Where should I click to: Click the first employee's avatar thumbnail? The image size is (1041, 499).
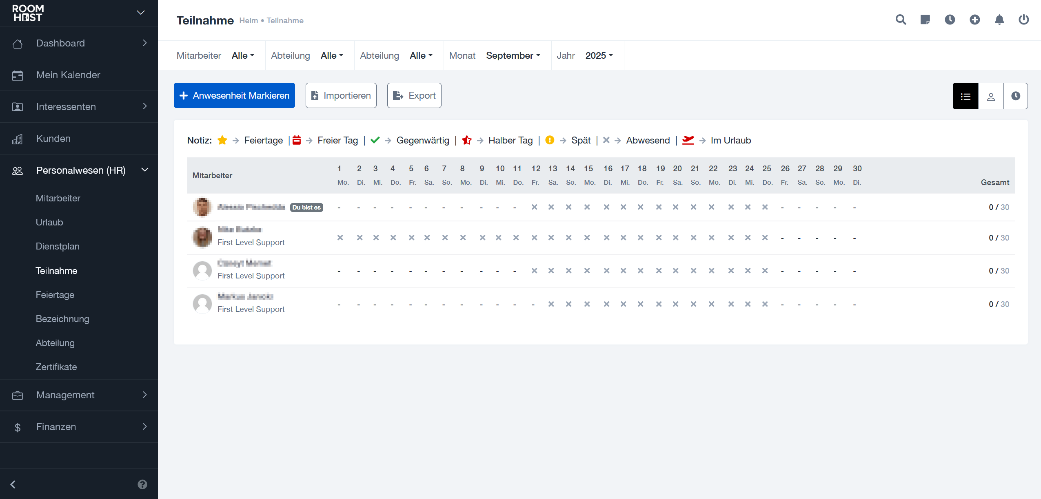[x=202, y=207]
